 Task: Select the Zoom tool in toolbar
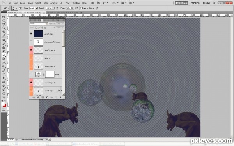click(4, 97)
